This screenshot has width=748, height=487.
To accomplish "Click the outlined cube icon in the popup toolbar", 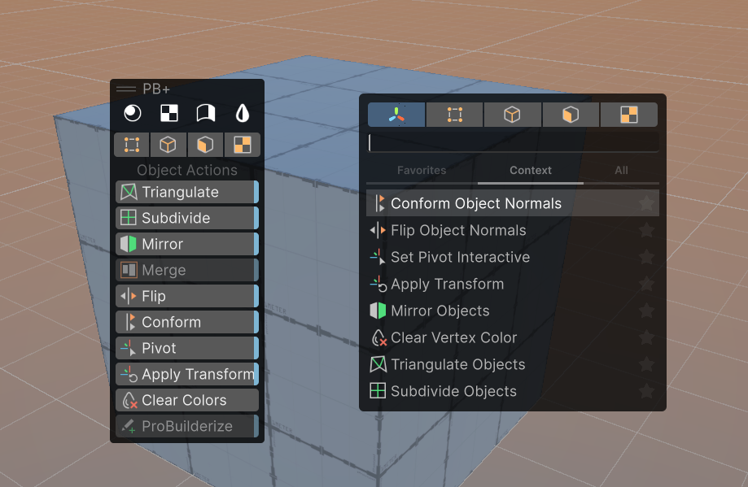I will (512, 115).
